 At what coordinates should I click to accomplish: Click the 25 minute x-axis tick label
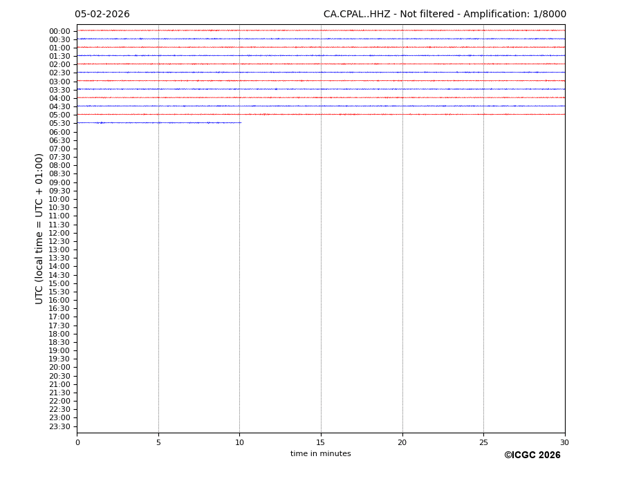pos(483,442)
